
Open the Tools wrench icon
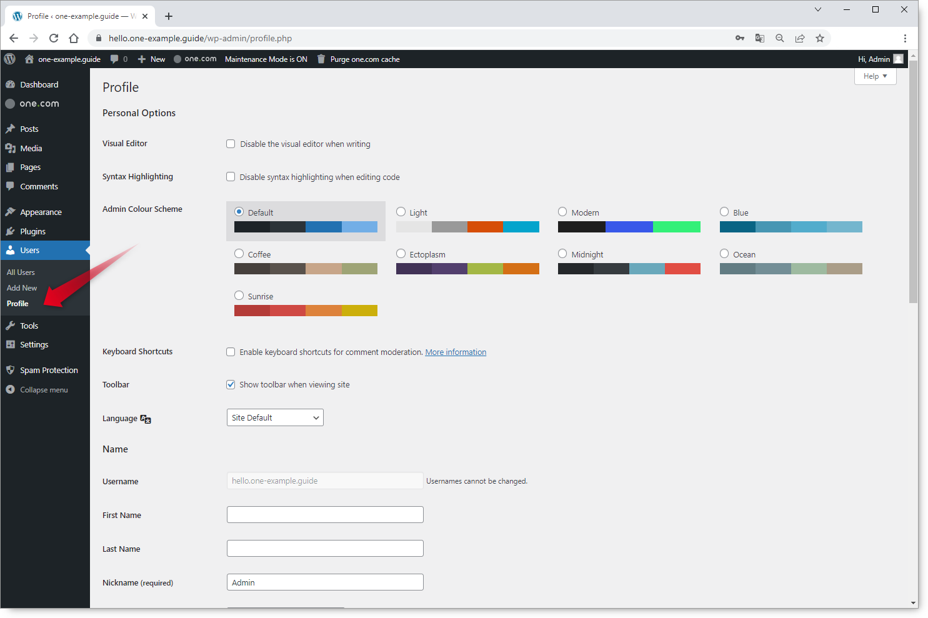11,325
